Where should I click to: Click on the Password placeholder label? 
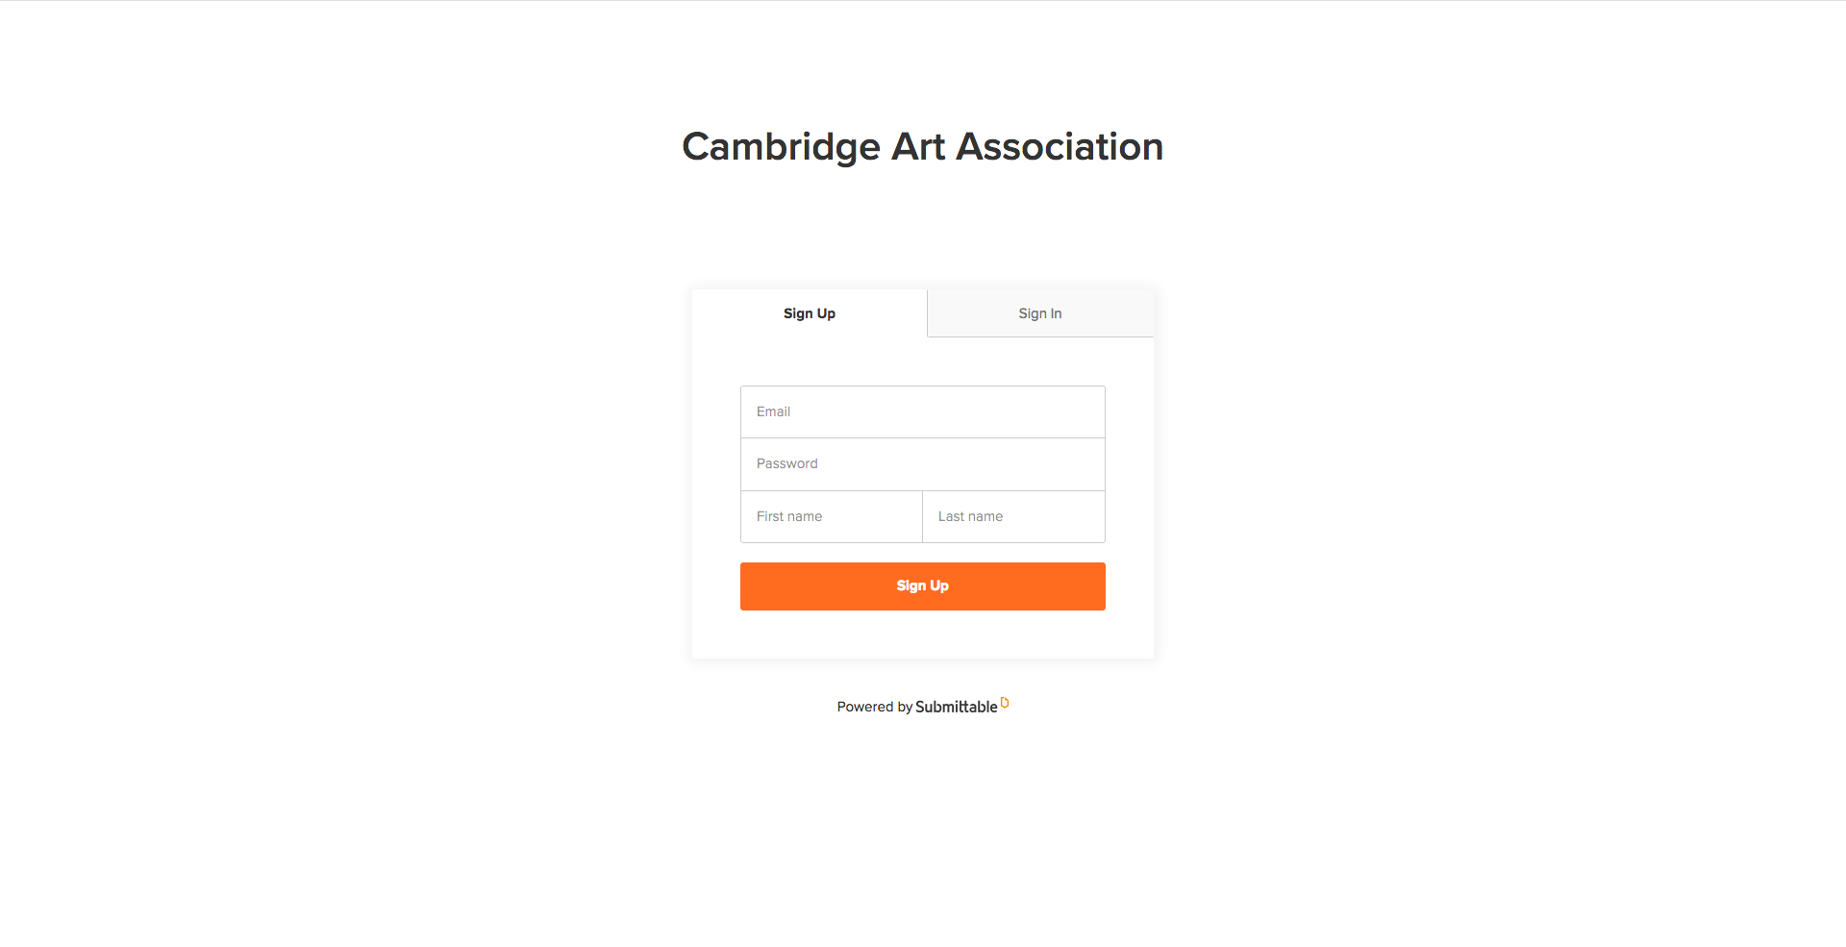pyautogui.click(x=787, y=463)
